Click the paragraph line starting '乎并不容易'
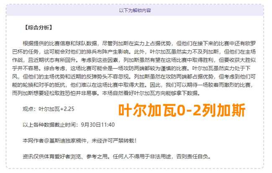This screenshot has width=272, height=173. pyautogui.click(x=131, y=68)
